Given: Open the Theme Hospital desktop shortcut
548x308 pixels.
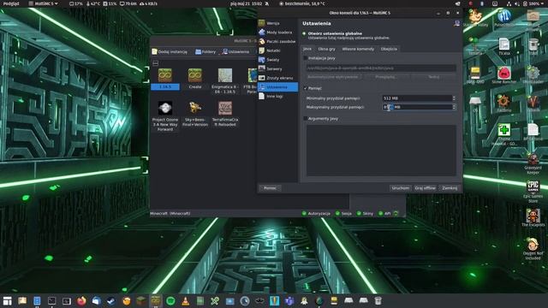Looking at the screenshot, I should click(504, 134).
